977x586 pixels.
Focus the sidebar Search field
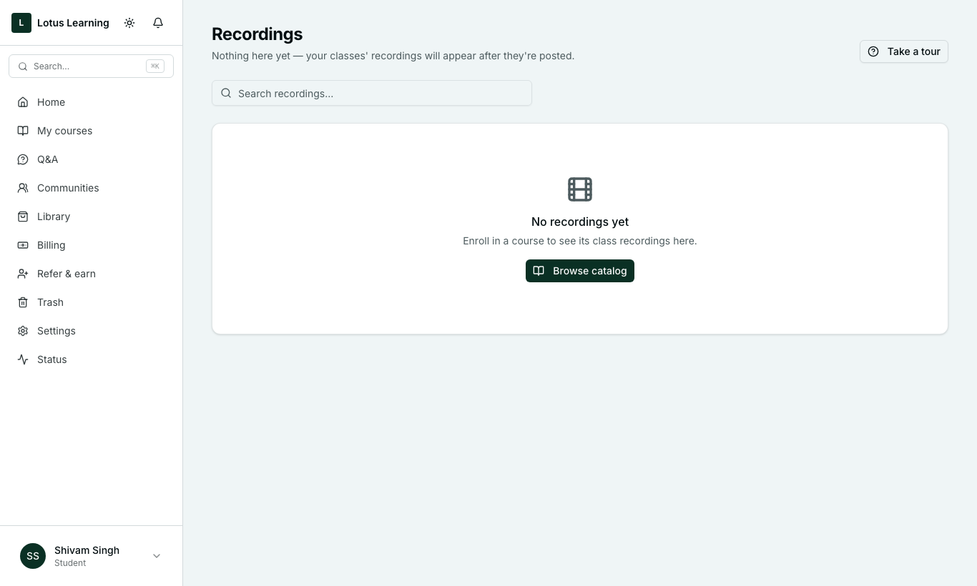click(91, 66)
